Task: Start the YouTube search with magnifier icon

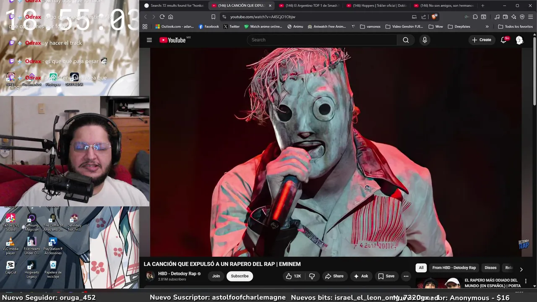Action: click(406, 40)
